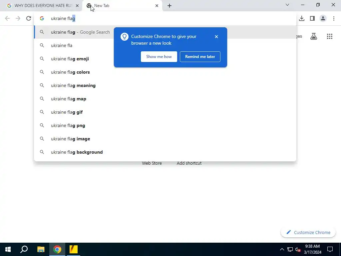The width and height of the screenshot is (341, 256).
Task: Click the Add shortcut tile
Action: point(189,163)
